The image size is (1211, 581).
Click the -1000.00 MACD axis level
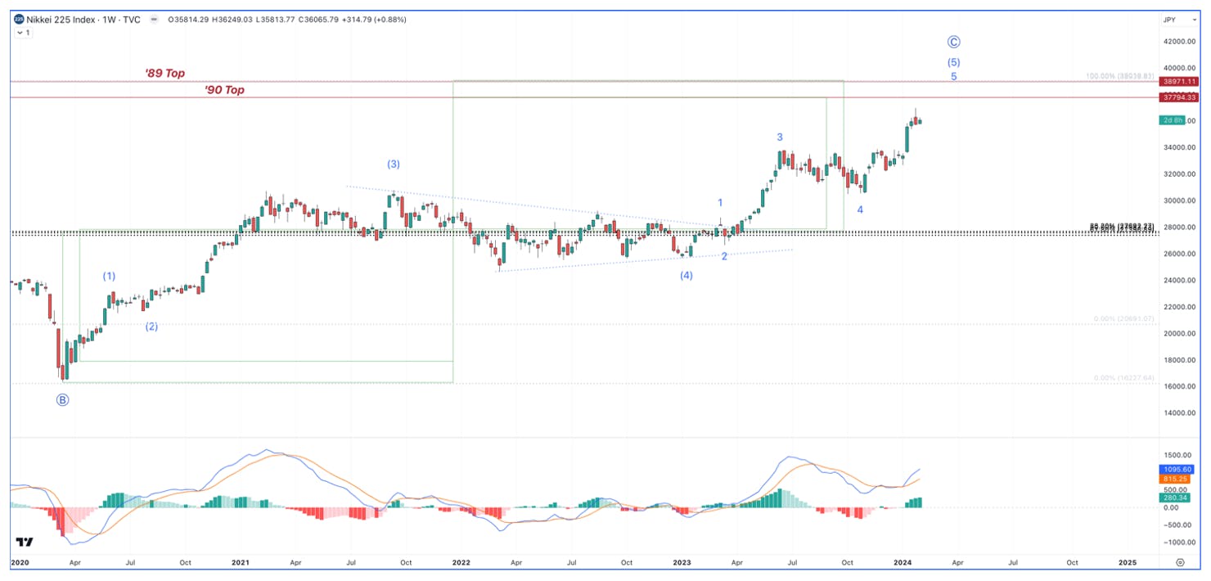click(1180, 542)
